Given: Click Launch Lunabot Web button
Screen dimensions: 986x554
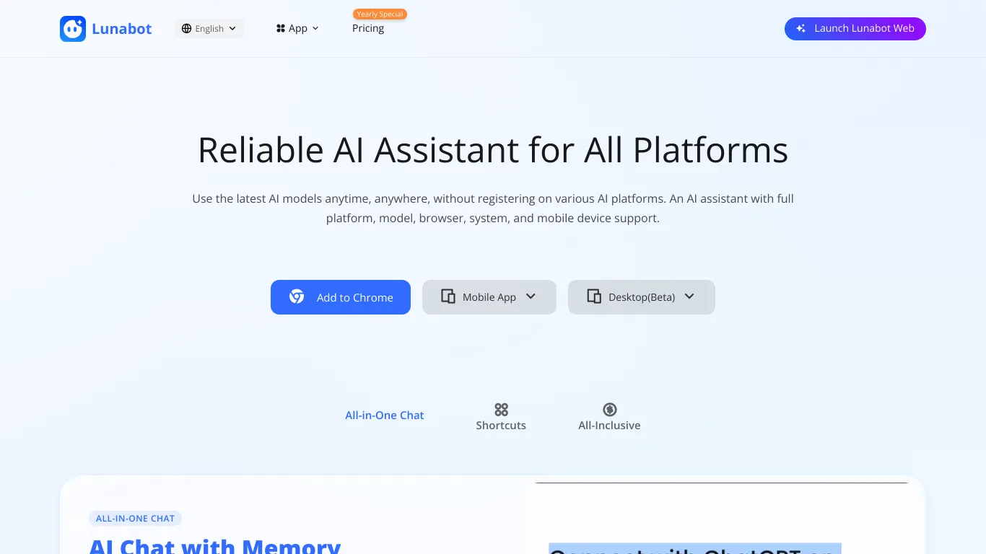Looking at the screenshot, I should tap(855, 29).
